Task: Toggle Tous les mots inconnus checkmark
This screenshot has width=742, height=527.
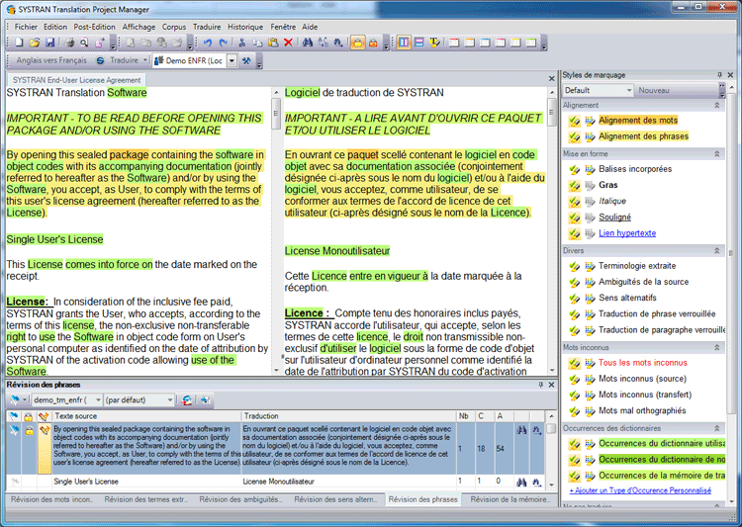Action: click(x=575, y=363)
